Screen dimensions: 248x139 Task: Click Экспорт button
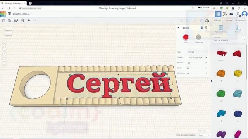coord(229,20)
